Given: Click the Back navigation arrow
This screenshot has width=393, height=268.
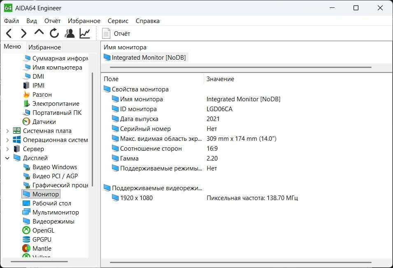Looking at the screenshot, I should click(9, 33).
